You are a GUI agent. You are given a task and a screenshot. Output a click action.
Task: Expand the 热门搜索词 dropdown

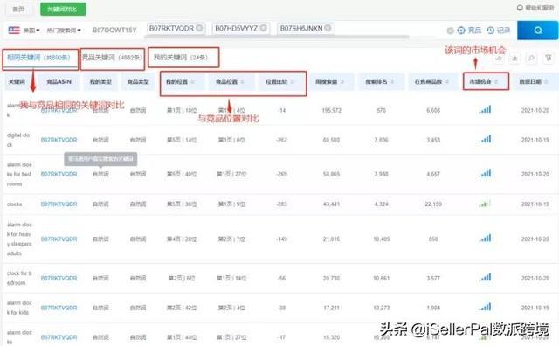64,31
